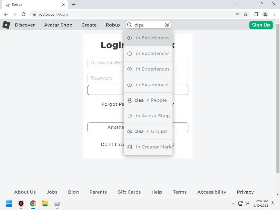Choose 'in Creator Marketplace' suggestion

pyautogui.click(x=148, y=147)
